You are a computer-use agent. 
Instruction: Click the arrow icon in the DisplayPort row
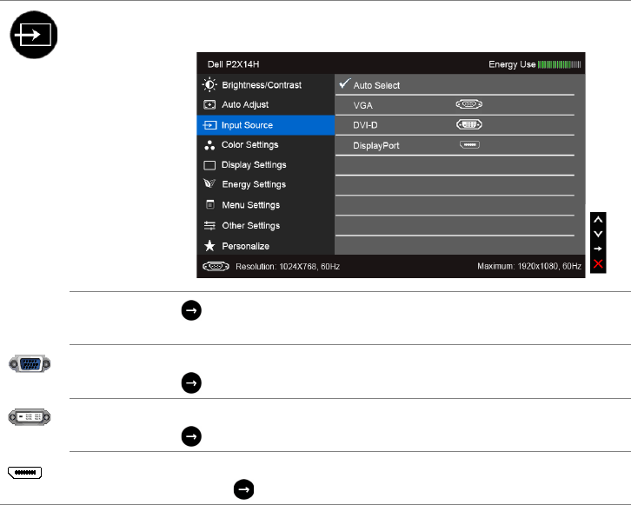[244, 489]
